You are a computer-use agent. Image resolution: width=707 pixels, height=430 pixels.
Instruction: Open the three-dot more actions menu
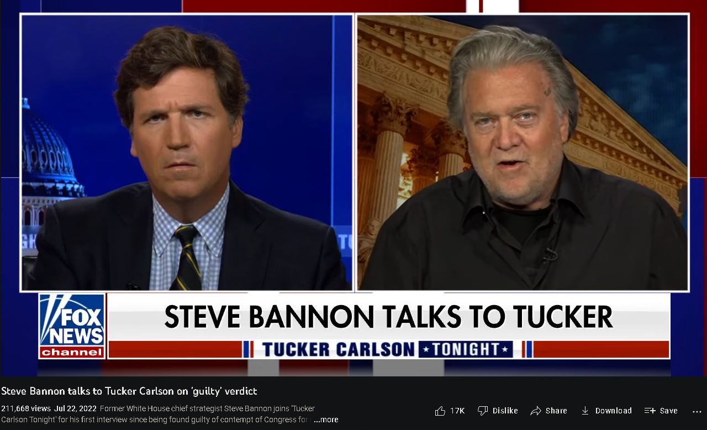click(697, 411)
